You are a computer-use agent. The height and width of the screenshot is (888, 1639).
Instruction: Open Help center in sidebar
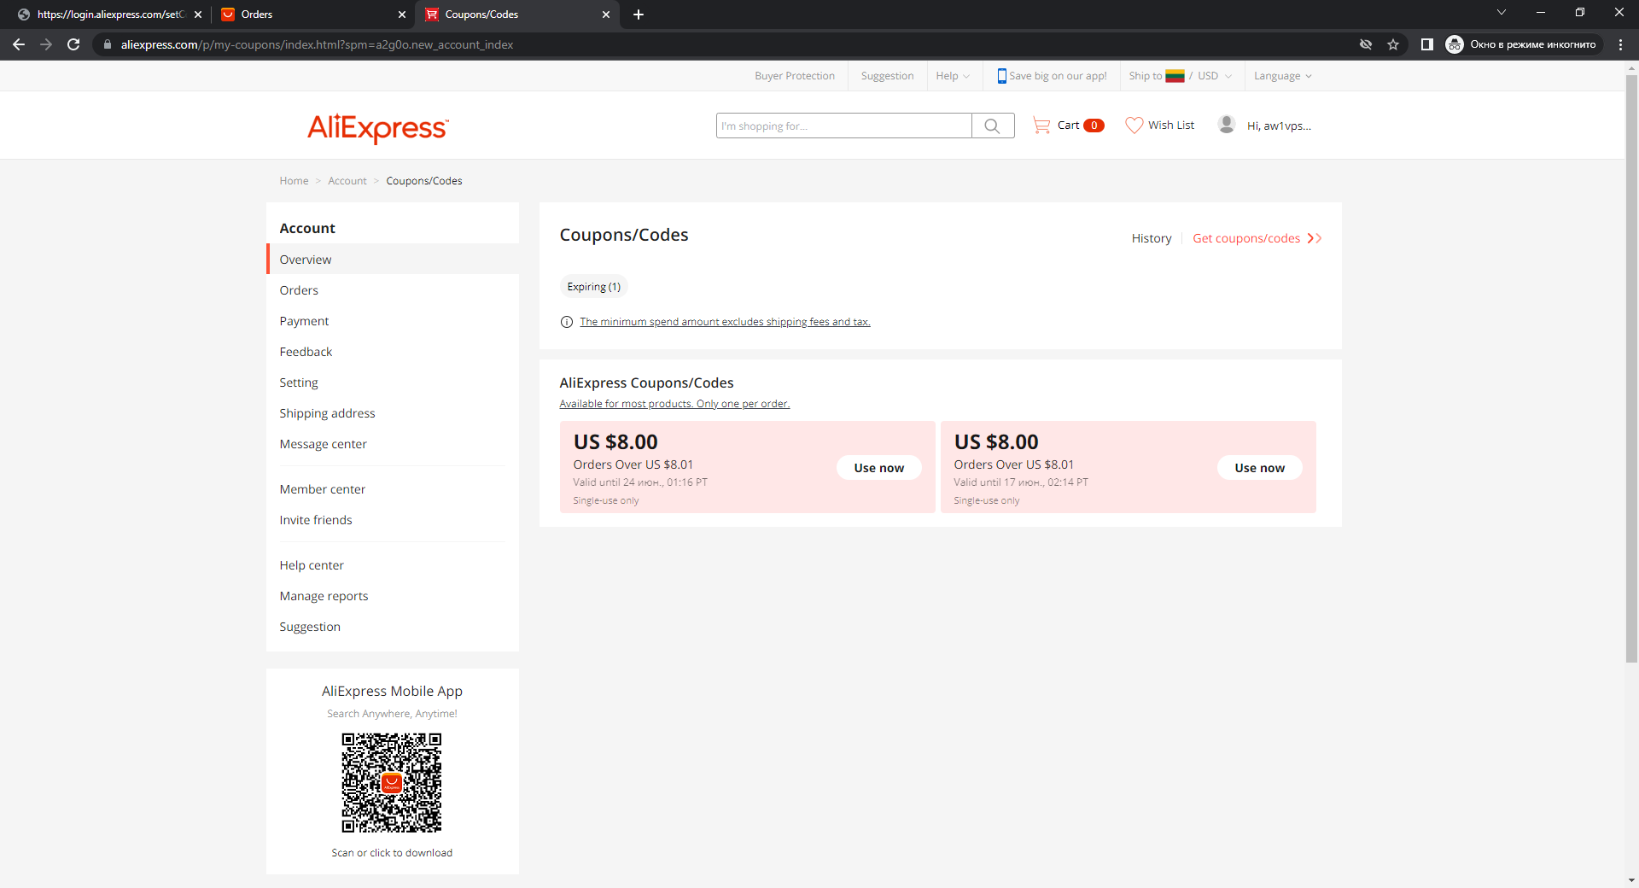[393, 565]
